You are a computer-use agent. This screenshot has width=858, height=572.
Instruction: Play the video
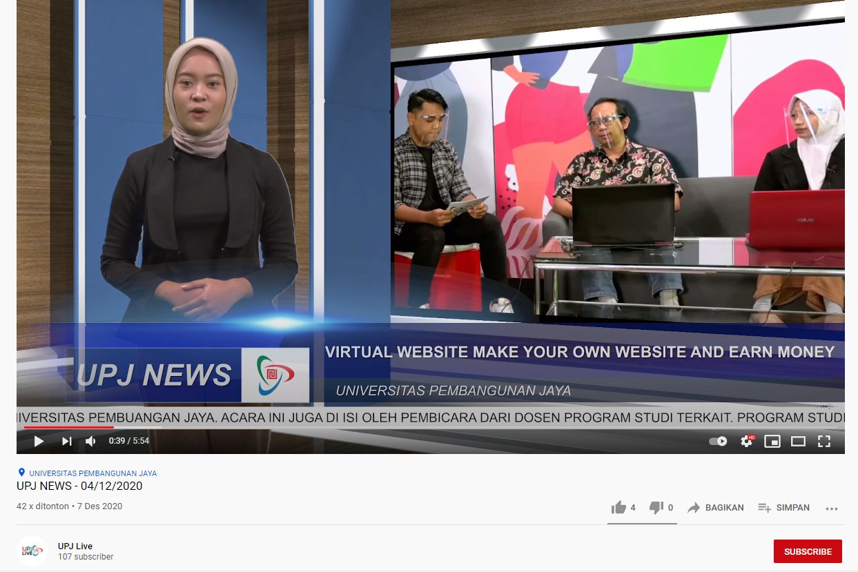tap(39, 441)
